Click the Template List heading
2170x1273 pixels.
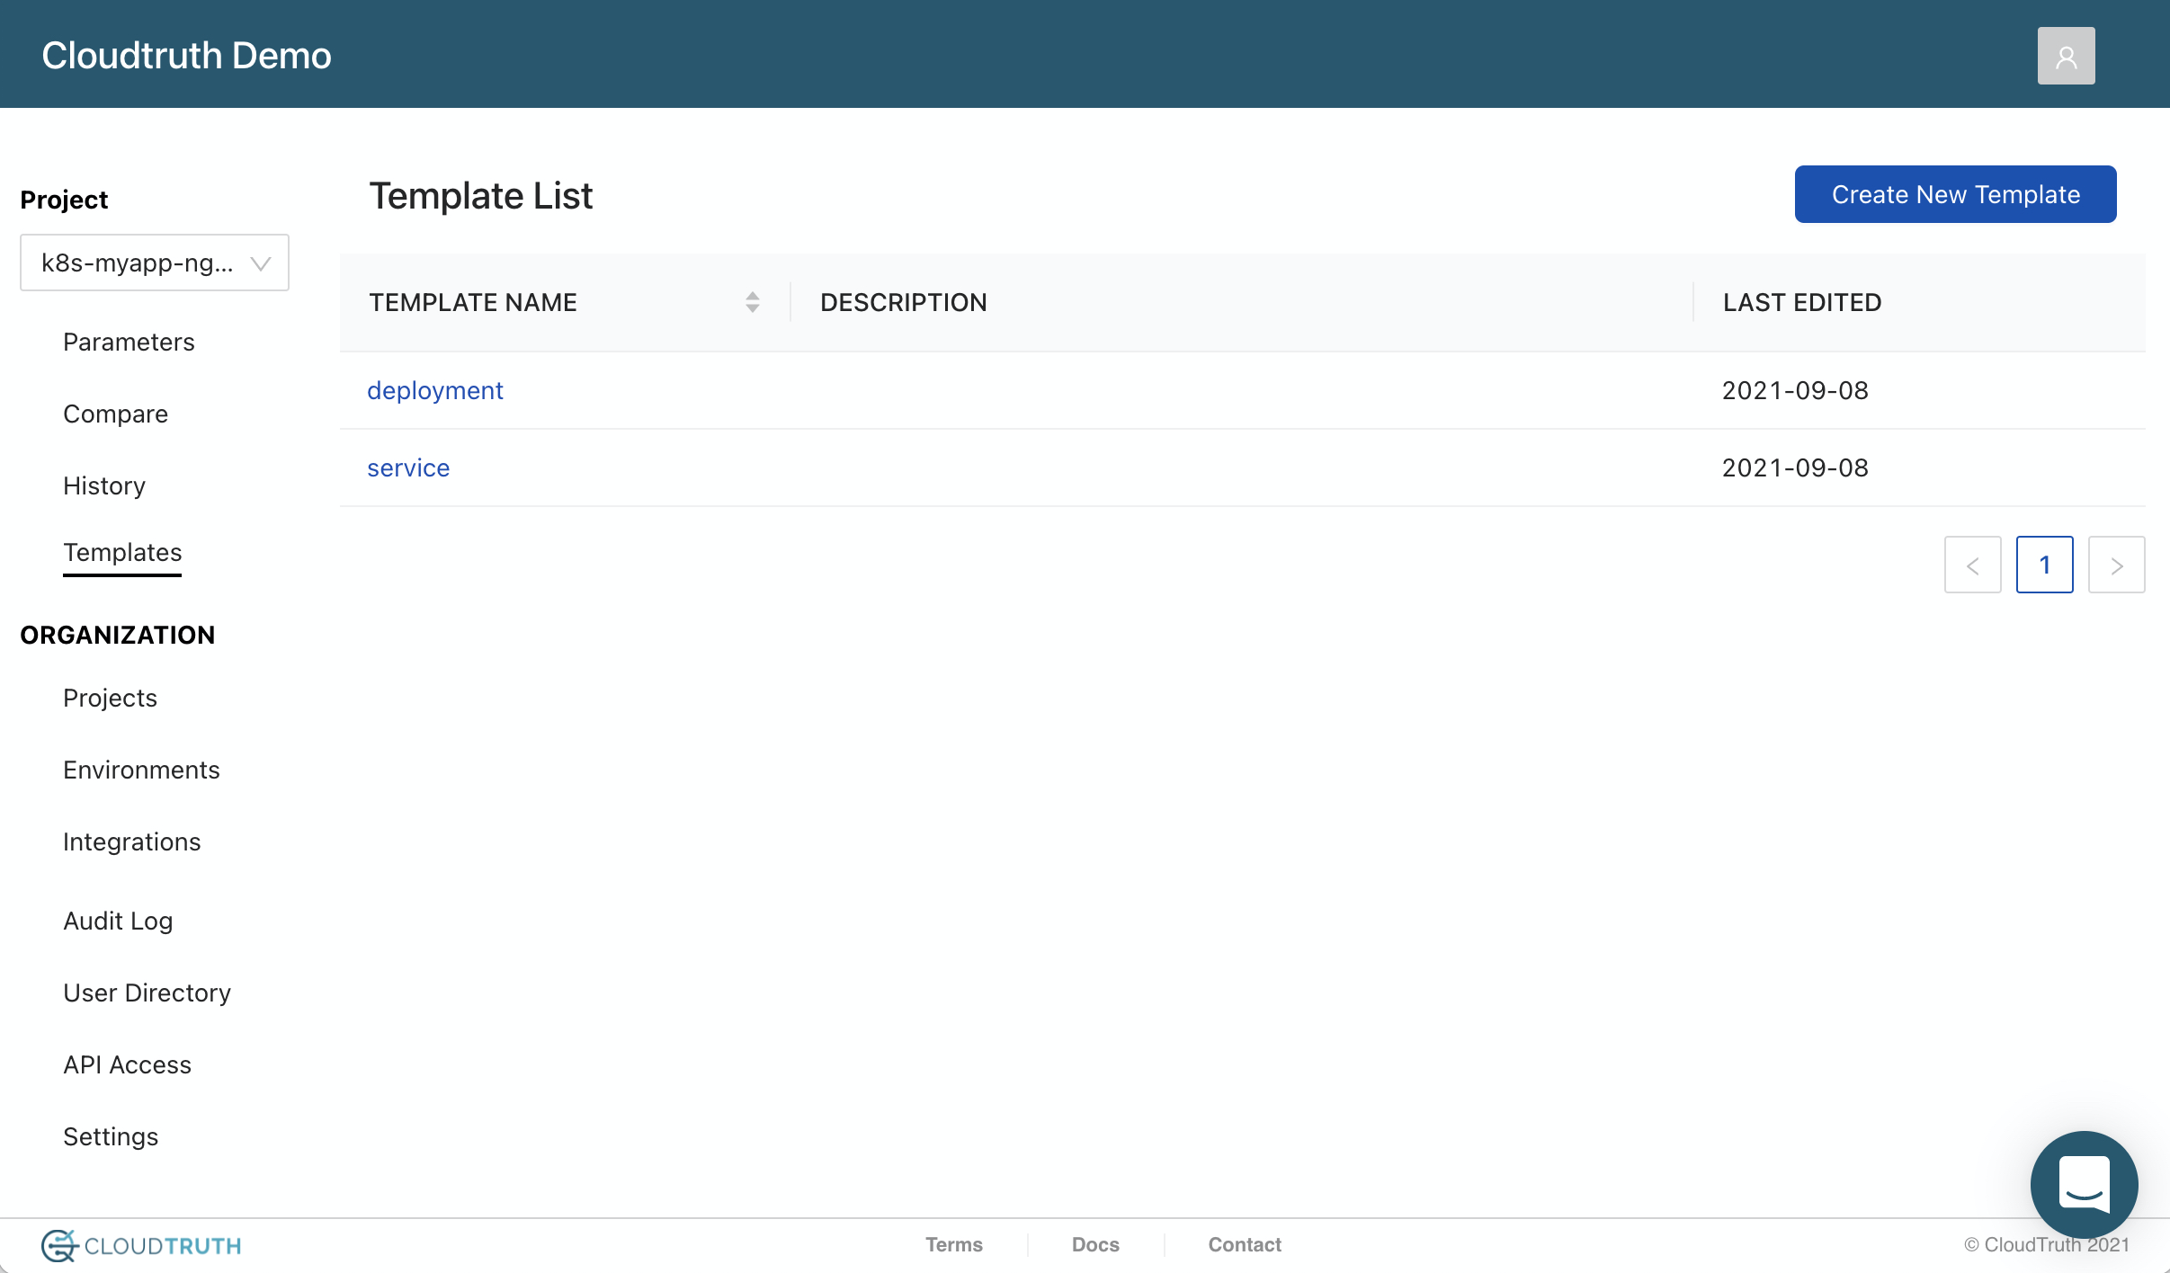(481, 196)
